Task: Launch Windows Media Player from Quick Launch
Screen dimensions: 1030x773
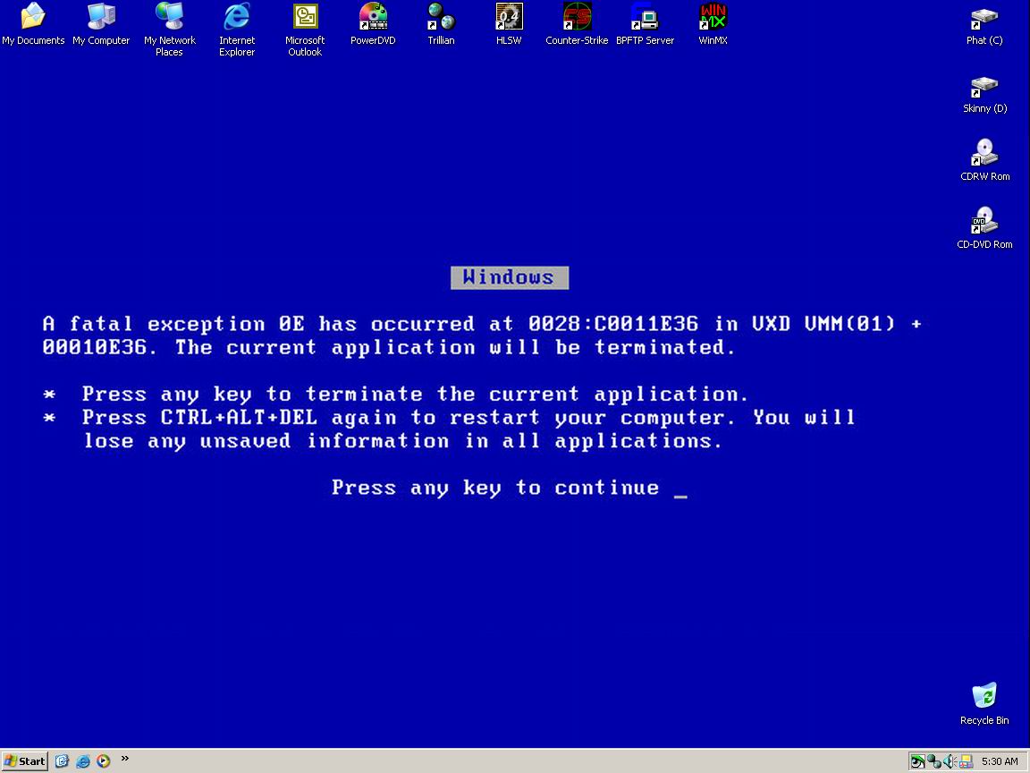Action: coord(103,761)
